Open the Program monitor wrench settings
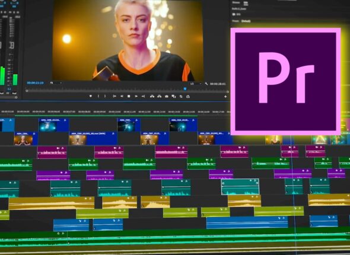350x255 pixels. coord(206,84)
